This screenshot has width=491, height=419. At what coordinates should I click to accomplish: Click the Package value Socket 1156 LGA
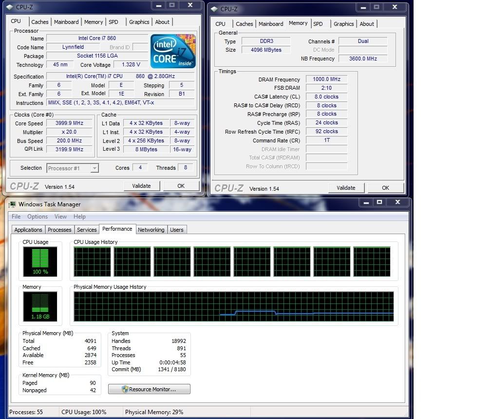pos(97,56)
